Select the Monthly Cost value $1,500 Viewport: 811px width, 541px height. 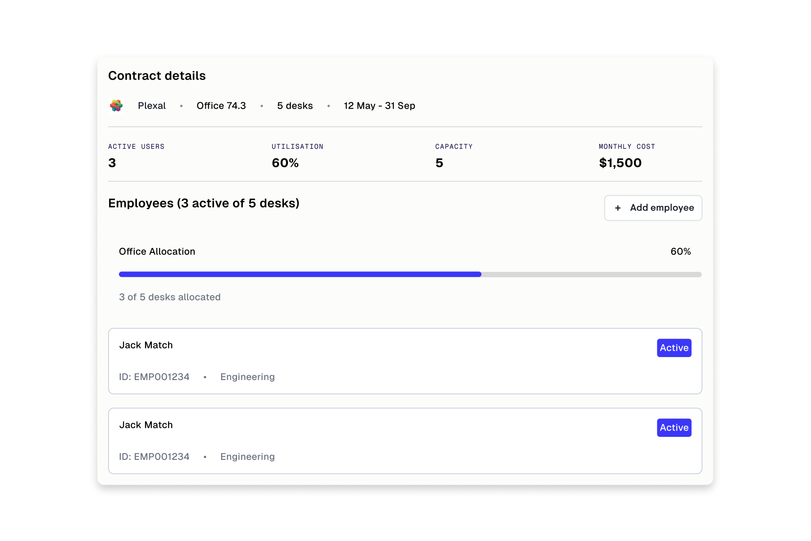pyautogui.click(x=620, y=163)
